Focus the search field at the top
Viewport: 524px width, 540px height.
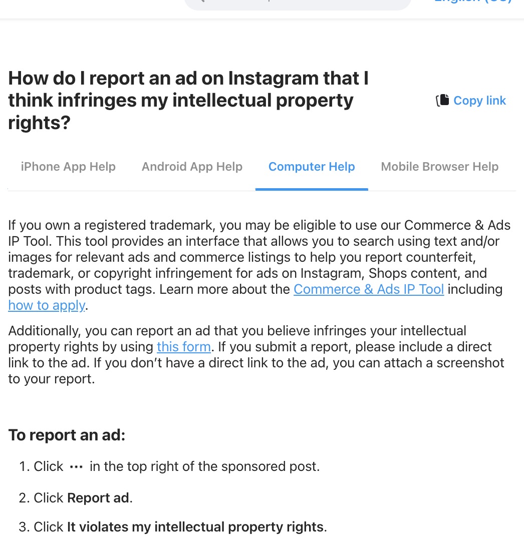pyautogui.click(x=298, y=3)
